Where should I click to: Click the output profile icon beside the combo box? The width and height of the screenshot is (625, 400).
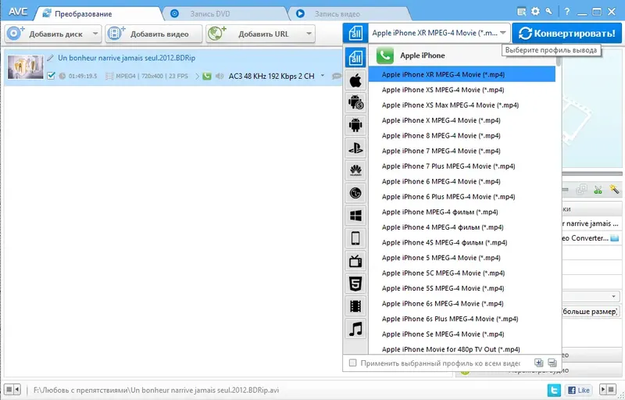[355, 33]
